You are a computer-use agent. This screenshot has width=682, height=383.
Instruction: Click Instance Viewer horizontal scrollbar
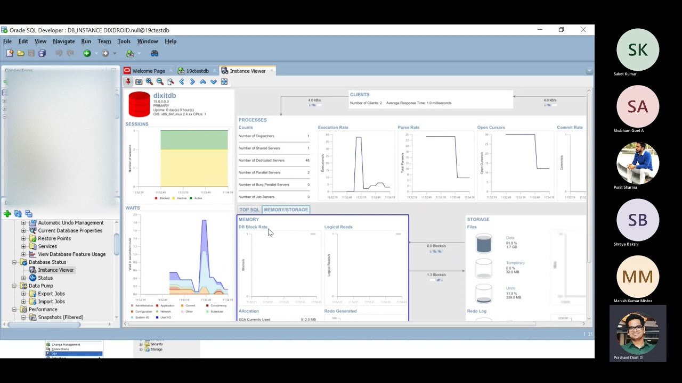pyautogui.click(x=330, y=323)
